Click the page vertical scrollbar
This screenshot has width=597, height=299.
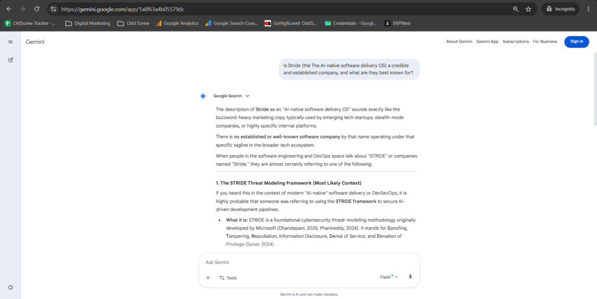click(595, 89)
